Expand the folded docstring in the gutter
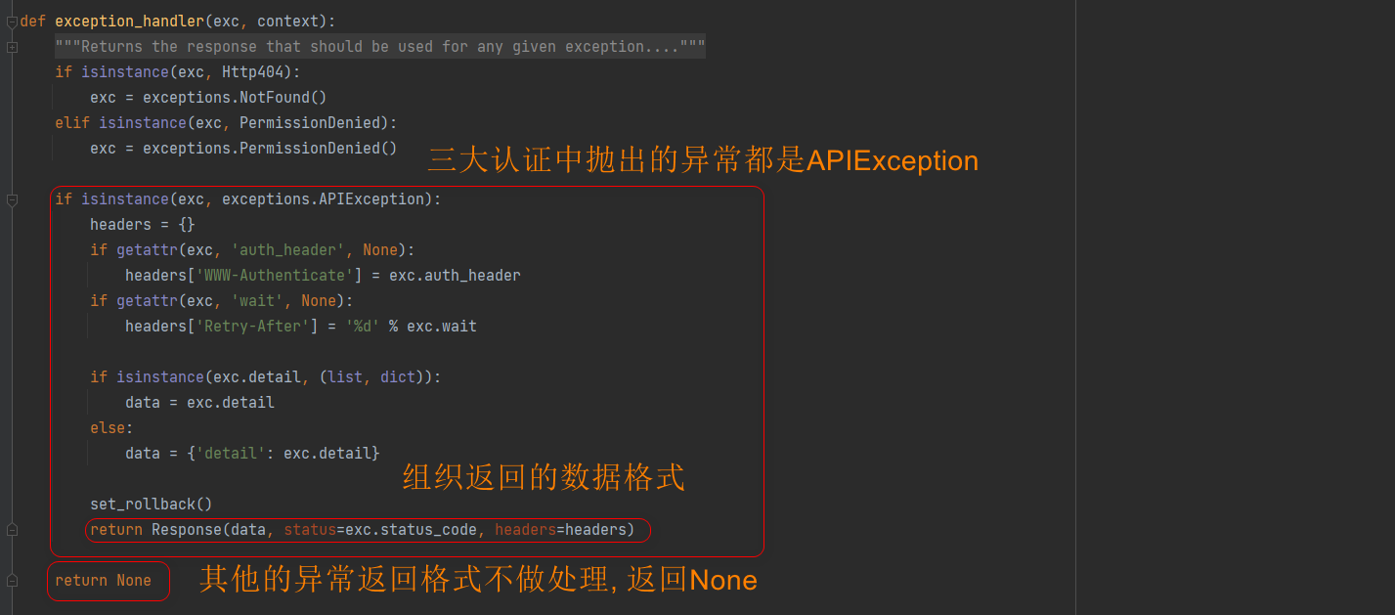 pyautogui.click(x=12, y=47)
